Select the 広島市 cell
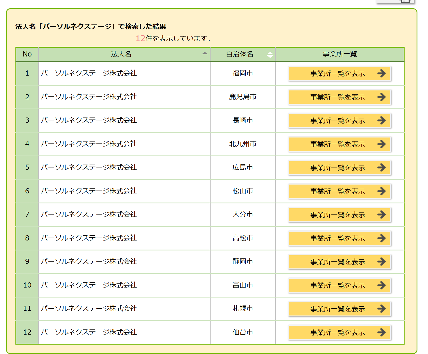The height and width of the screenshot is (354, 428). point(243,167)
